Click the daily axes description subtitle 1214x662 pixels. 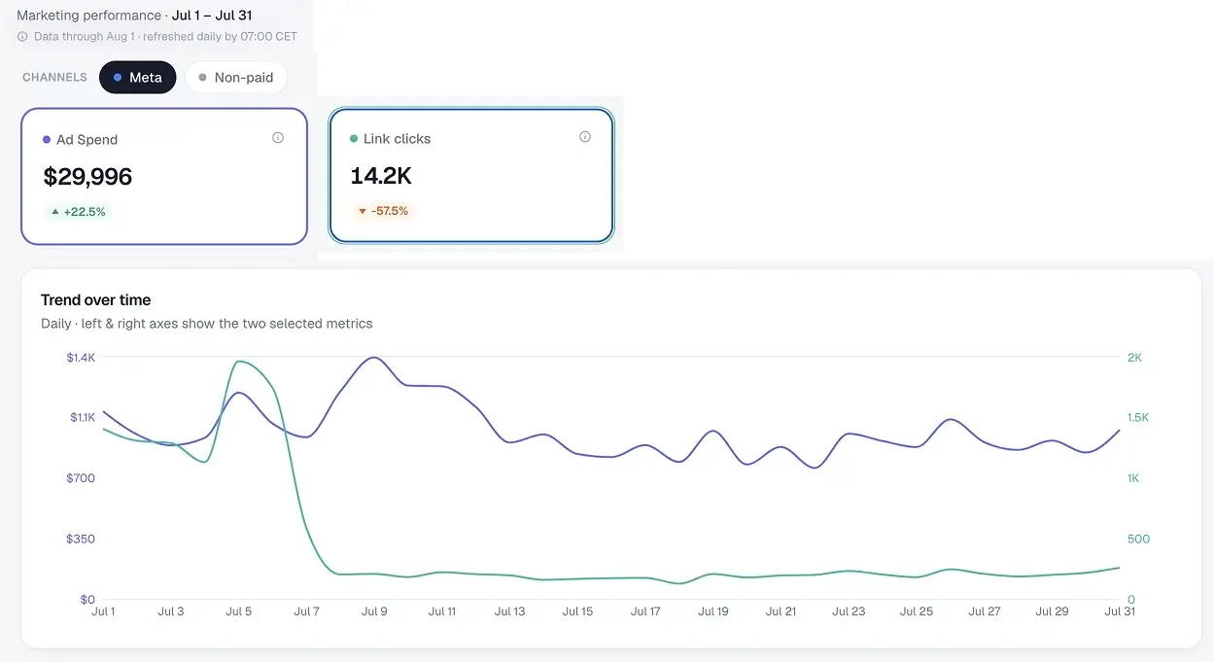[207, 324]
